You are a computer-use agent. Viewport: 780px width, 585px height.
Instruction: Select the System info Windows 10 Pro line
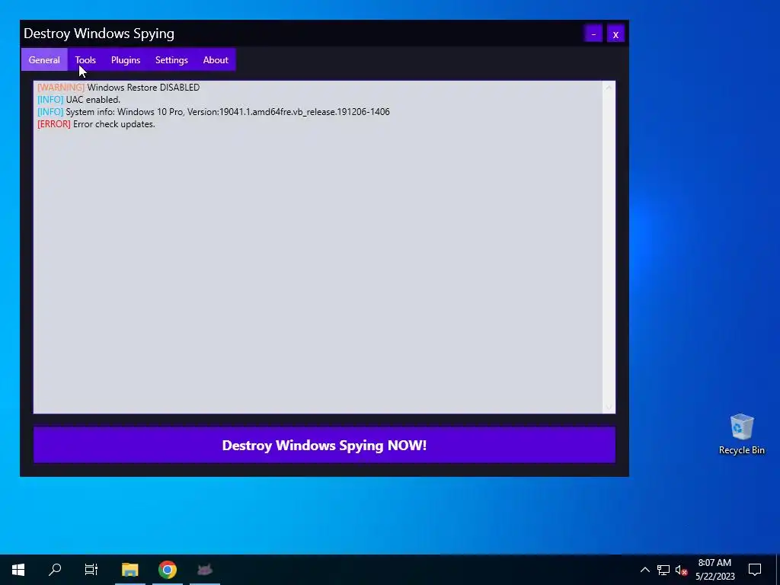tap(213, 112)
